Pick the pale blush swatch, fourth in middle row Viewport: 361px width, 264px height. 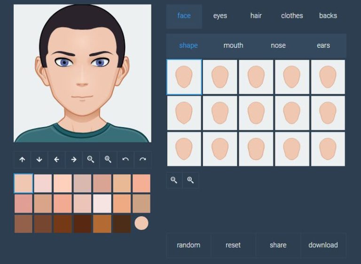click(x=82, y=203)
